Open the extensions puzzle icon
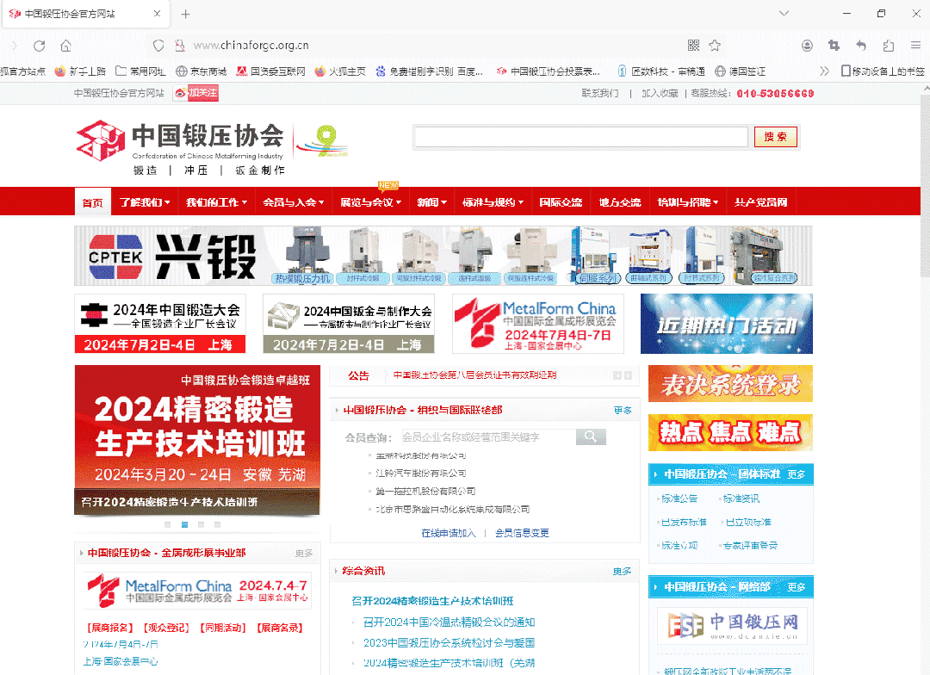 [x=888, y=46]
